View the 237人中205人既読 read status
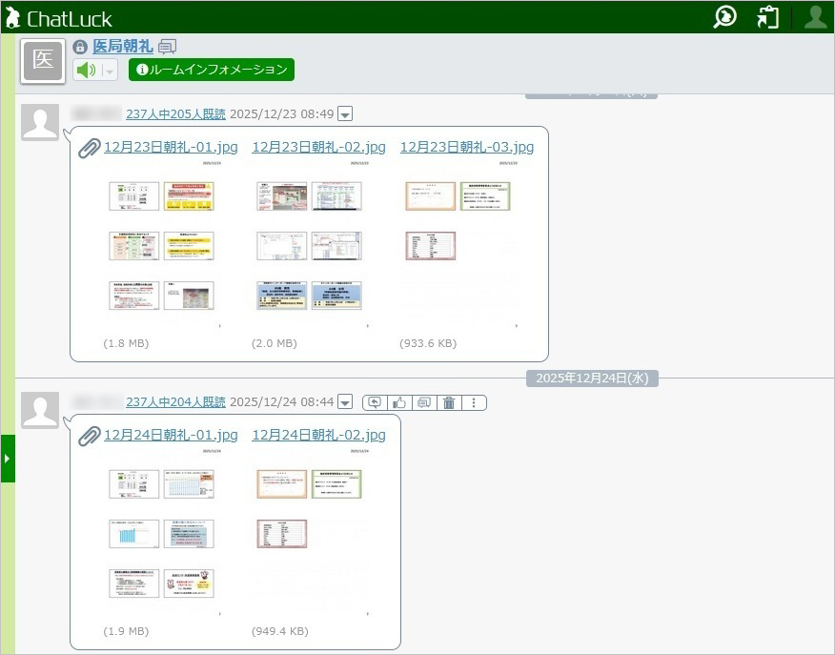The height and width of the screenshot is (655, 835). click(175, 114)
